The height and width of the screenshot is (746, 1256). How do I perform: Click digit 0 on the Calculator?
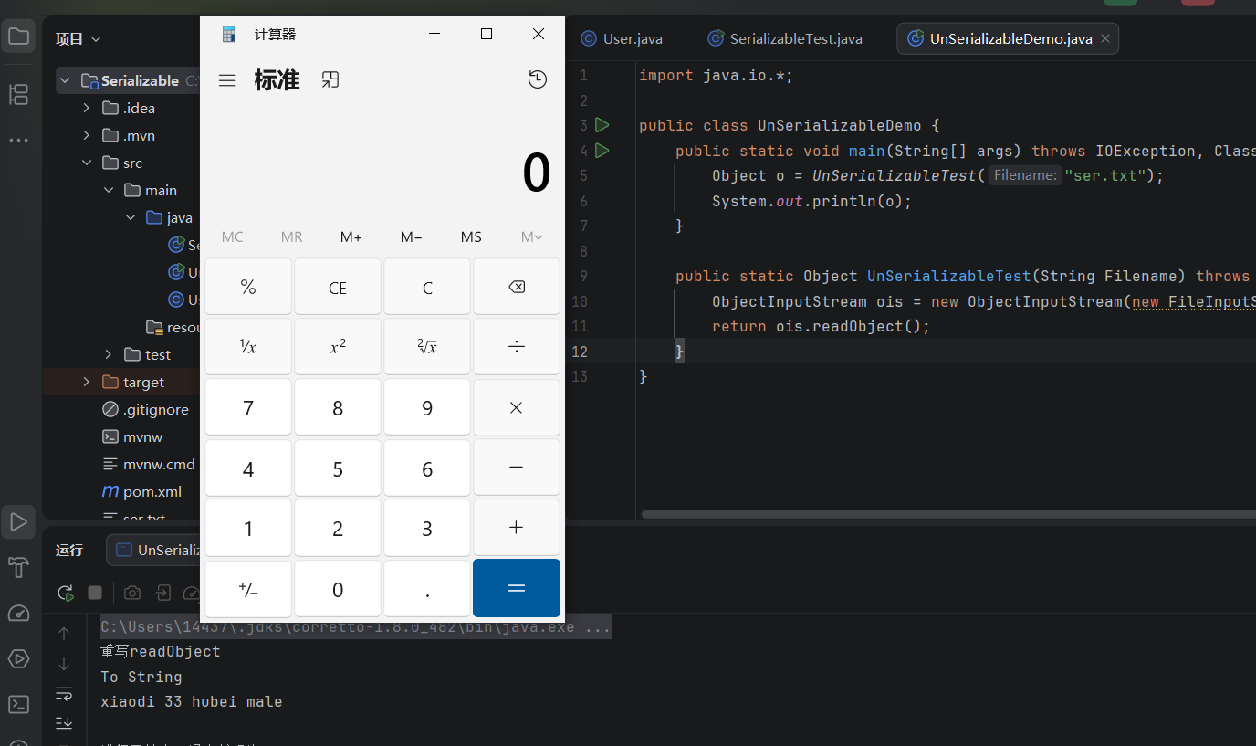338,589
